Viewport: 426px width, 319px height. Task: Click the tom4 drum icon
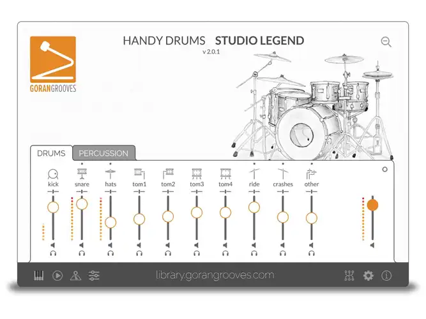pyautogui.click(x=225, y=174)
